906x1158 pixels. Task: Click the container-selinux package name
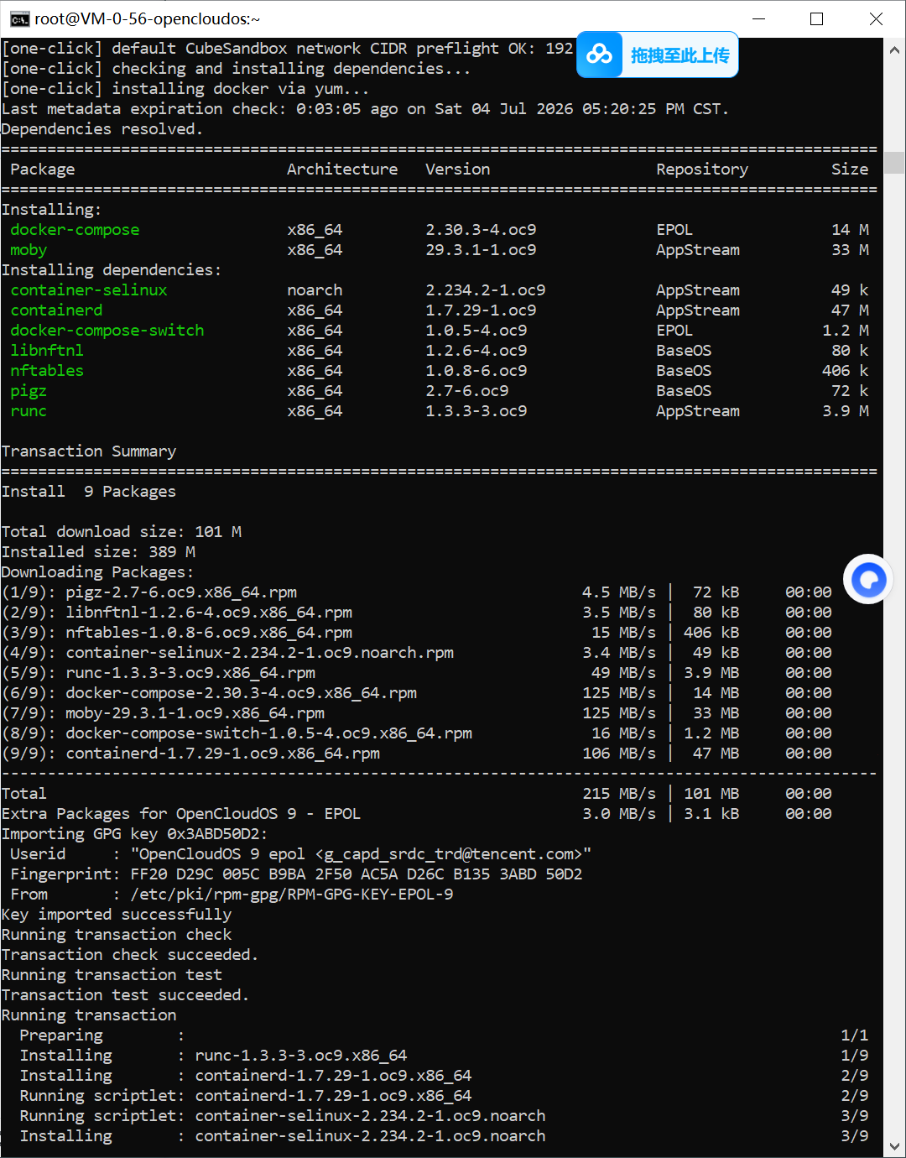89,290
